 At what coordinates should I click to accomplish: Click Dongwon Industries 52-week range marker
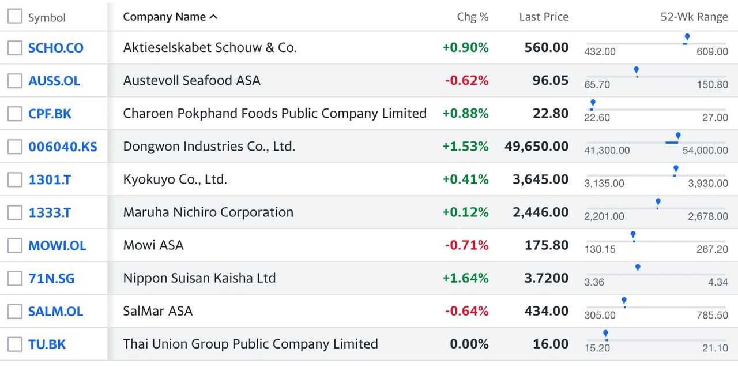point(678,136)
